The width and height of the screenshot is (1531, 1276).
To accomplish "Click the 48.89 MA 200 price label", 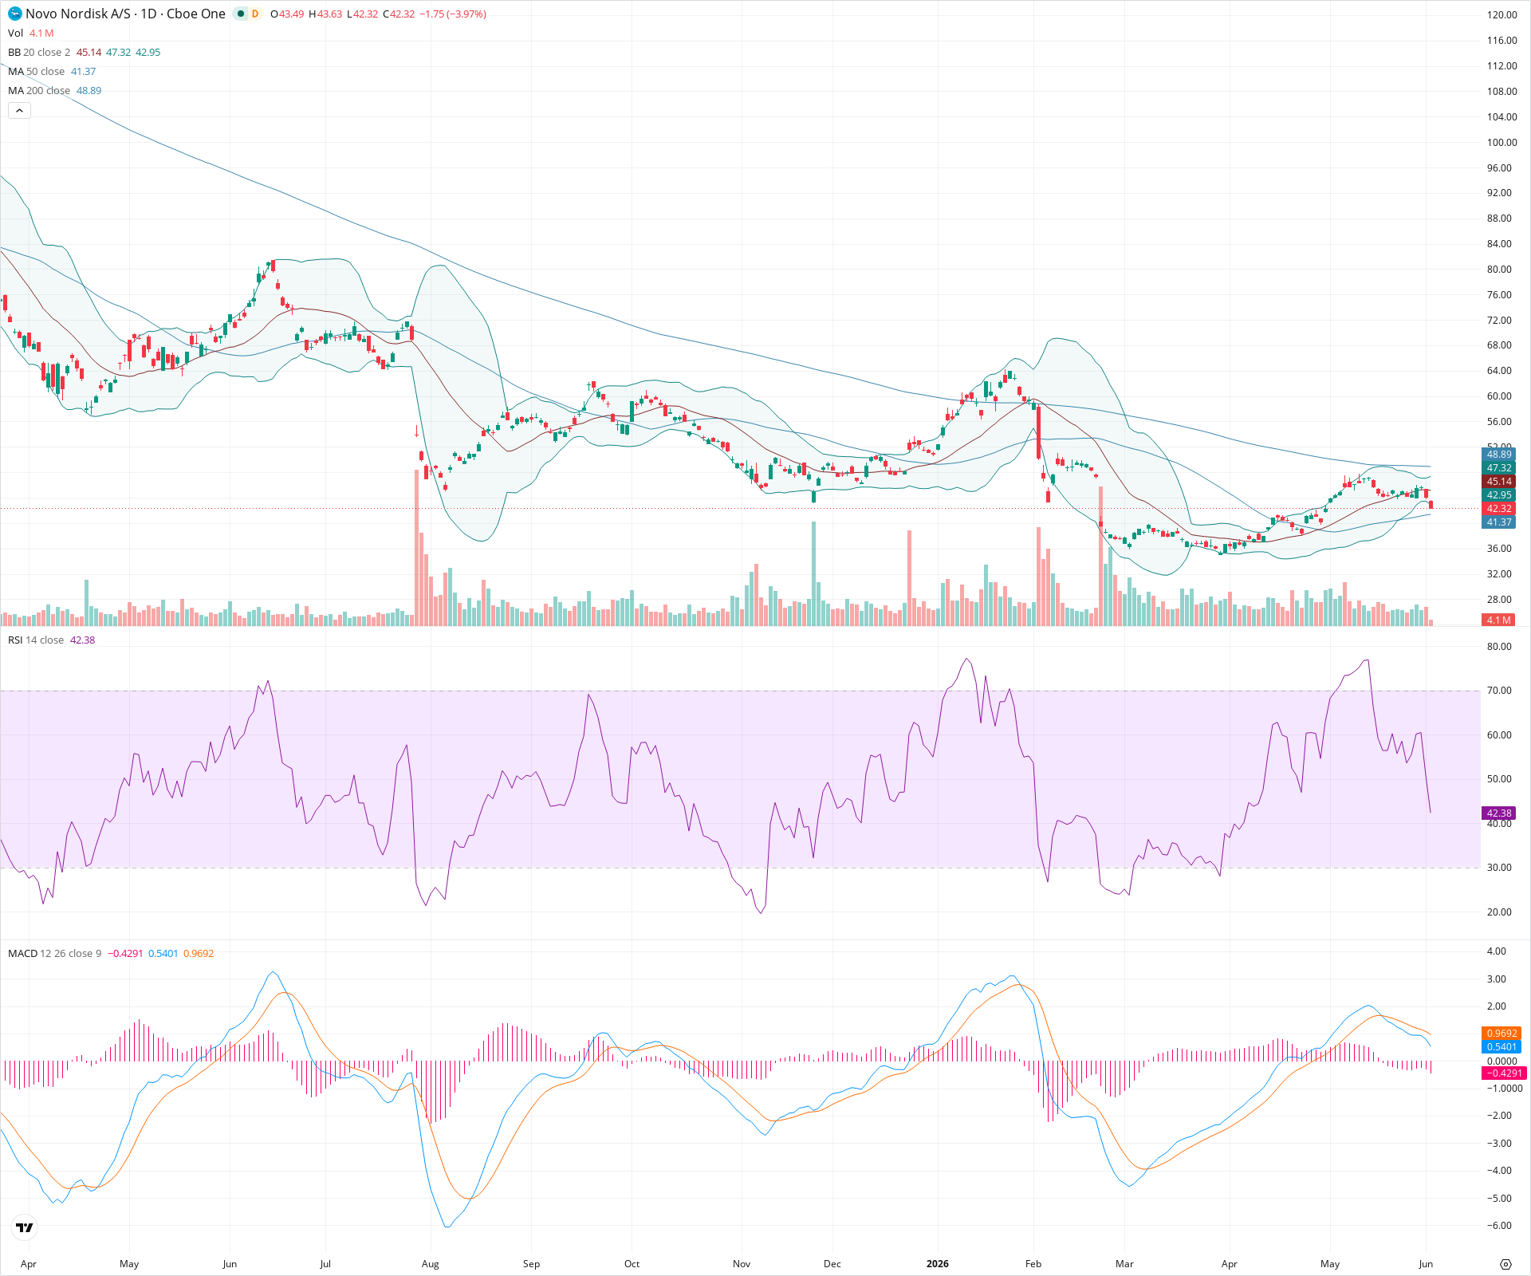I will click(x=1498, y=455).
